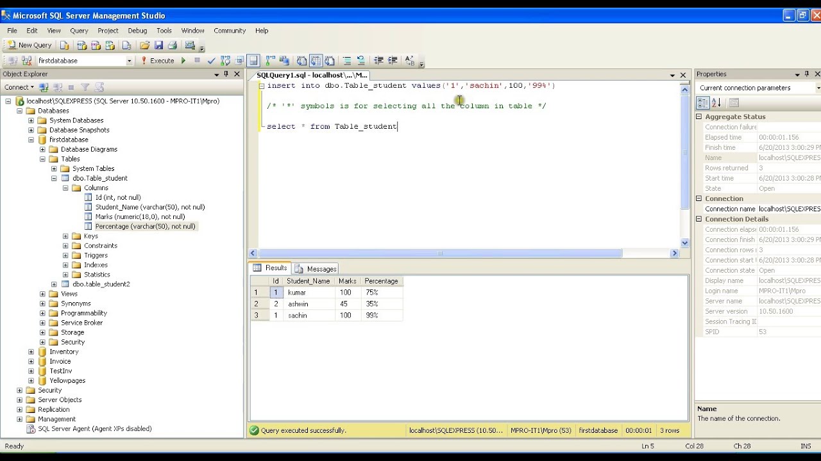This screenshot has height=461, width=821.
Task: Switch output to Results to Grid
Action: pos(316,61)
